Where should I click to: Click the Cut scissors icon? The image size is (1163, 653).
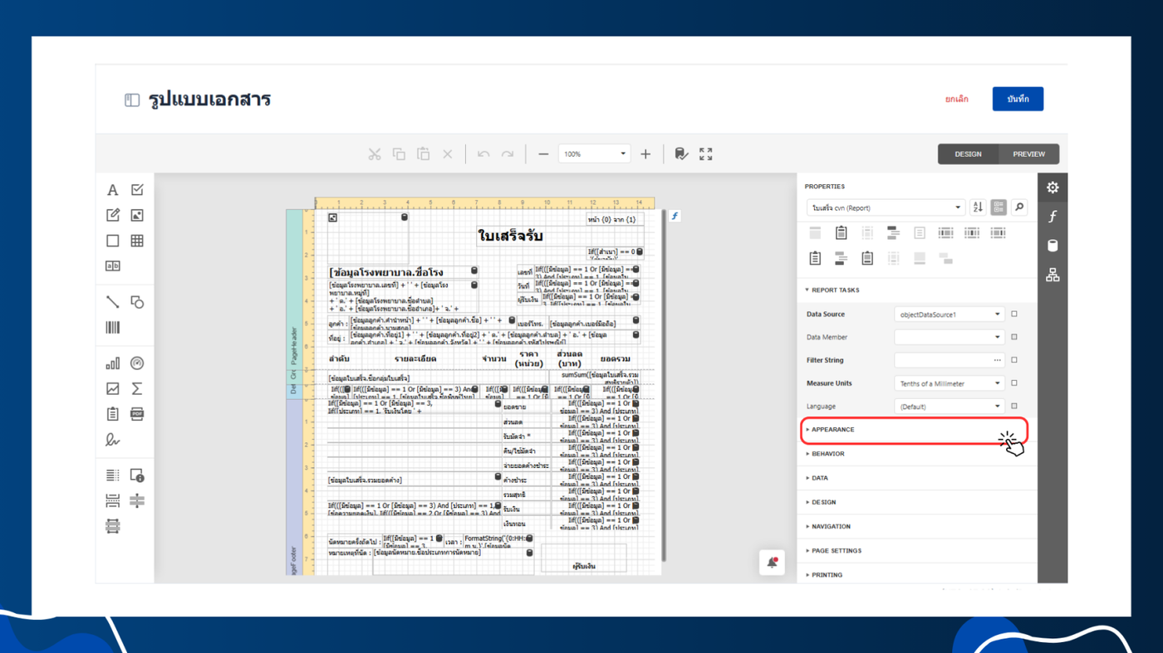tap(375, 154)
